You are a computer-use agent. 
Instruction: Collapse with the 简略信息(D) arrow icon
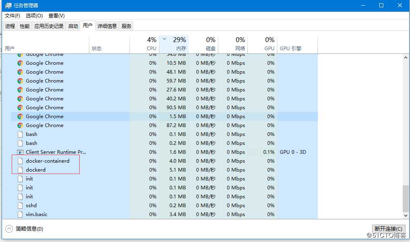9,229
